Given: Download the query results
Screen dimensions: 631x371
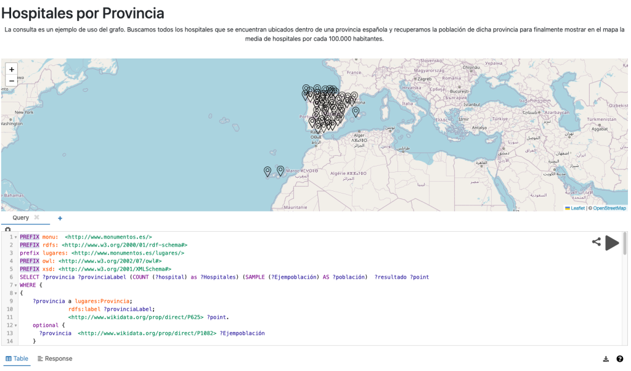Looking at the screenshot, I should pyautogui.click(x=606, y=359).
